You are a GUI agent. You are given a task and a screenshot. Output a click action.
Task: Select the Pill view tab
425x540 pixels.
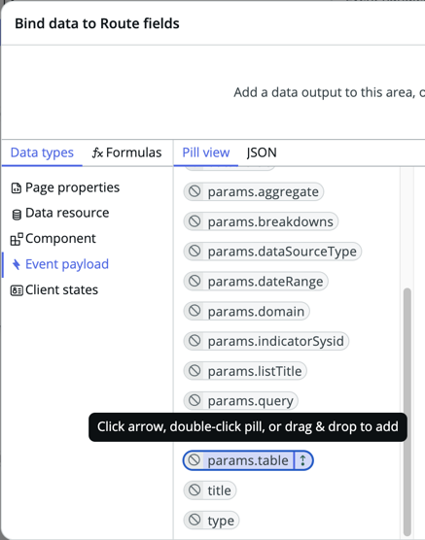pyautogui.click(x=206, y=152)
